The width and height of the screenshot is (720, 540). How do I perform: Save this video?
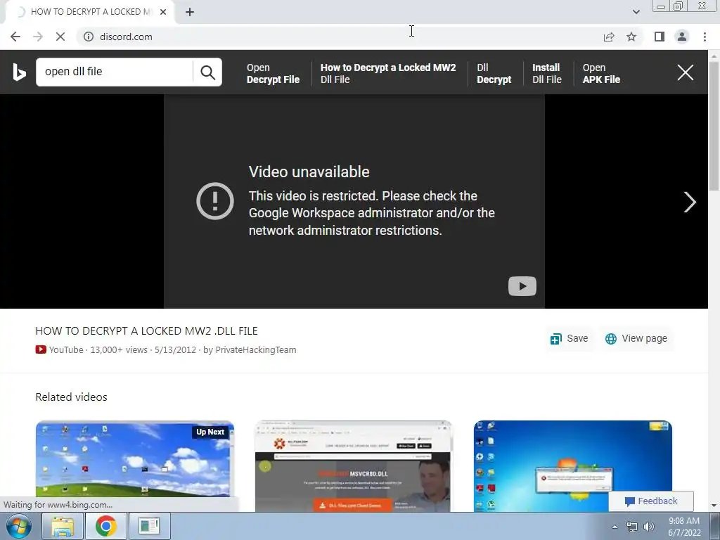570,339
